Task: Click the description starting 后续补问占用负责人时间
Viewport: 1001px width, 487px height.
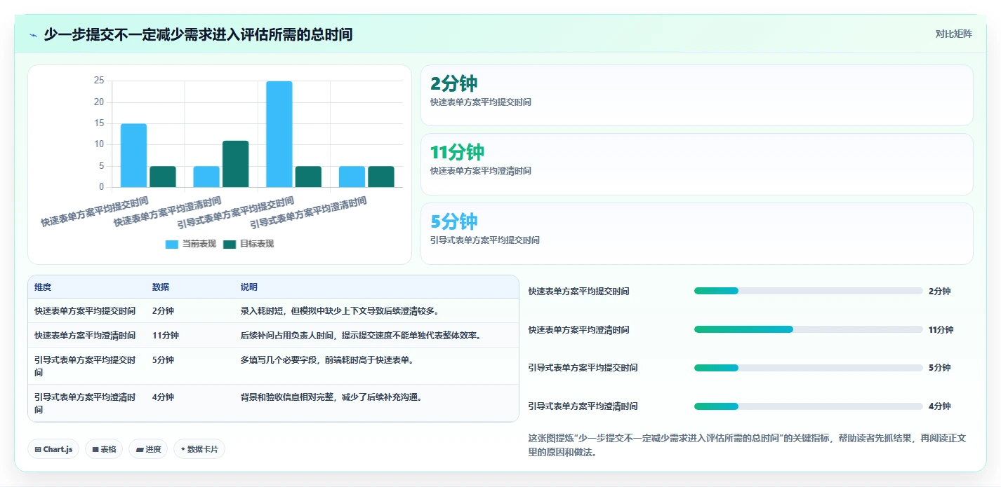Action: tap(361, 336)
